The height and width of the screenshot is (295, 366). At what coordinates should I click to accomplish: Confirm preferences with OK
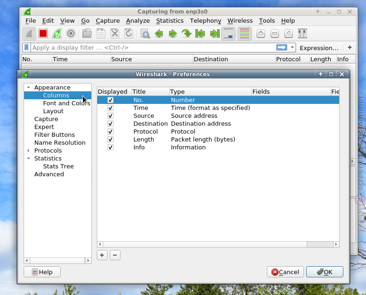(x=325, y=272)
